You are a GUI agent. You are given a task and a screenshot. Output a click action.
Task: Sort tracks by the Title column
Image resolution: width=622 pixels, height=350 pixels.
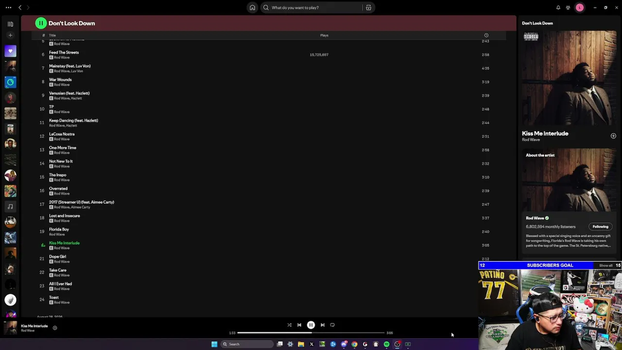coord(52,35)
